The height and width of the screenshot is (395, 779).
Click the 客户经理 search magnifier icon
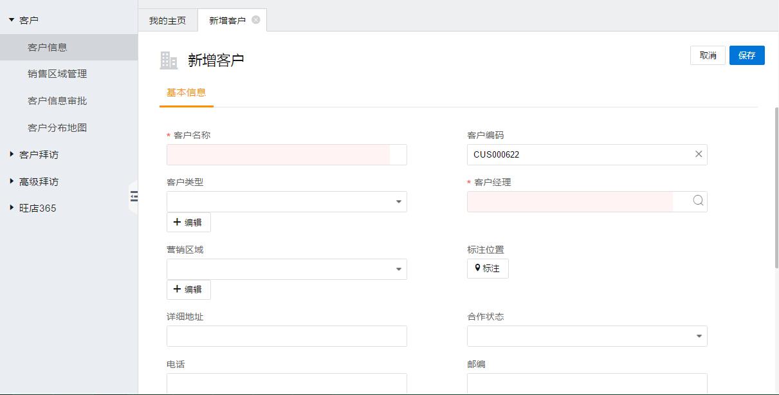click(x=698, y=201)
